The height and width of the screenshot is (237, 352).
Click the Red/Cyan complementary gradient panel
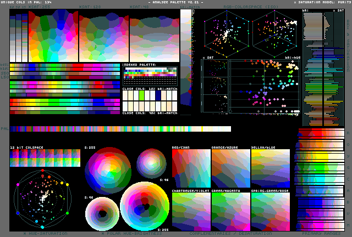(190, 168)
